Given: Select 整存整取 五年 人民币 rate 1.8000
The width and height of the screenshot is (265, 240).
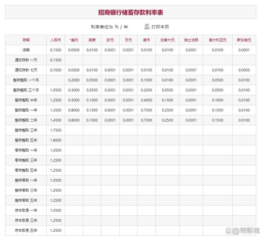Looking at the screenshot, I should tap(55, 140).
